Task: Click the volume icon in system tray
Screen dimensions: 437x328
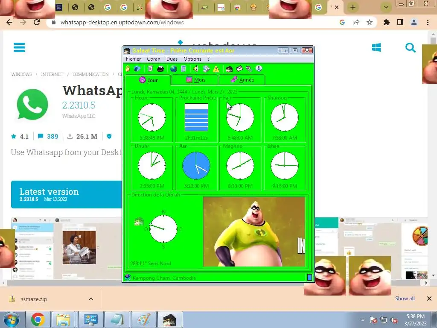Action: click(x=394, y=320)
